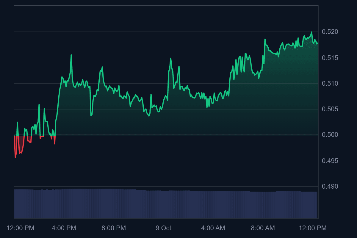Select the 0.495 price axis label

click(330, 161)
